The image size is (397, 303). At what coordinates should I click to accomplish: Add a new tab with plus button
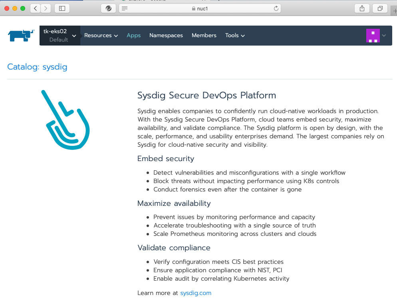[x=395, y=11]
